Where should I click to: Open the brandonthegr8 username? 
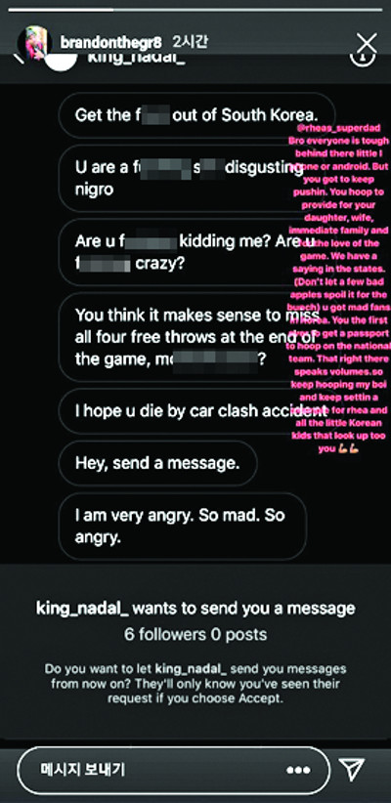(110, 43)
